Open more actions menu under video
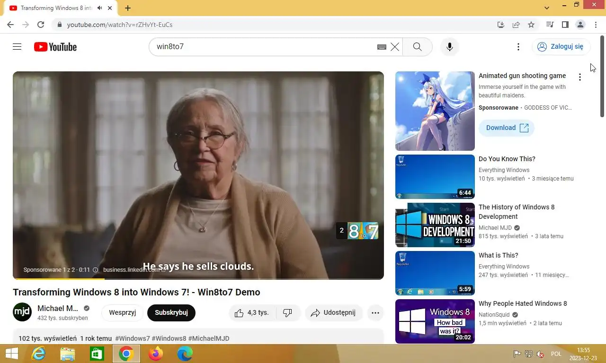The width and height of the screenshot is (606, 363). pos(375,312)
